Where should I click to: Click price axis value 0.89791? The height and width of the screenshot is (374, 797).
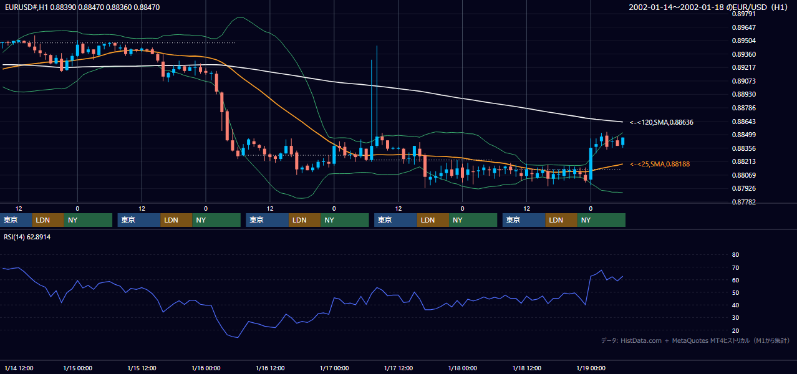743,14
